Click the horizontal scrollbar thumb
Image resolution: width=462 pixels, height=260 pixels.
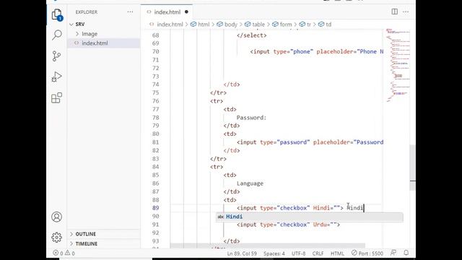pos(268,246)
